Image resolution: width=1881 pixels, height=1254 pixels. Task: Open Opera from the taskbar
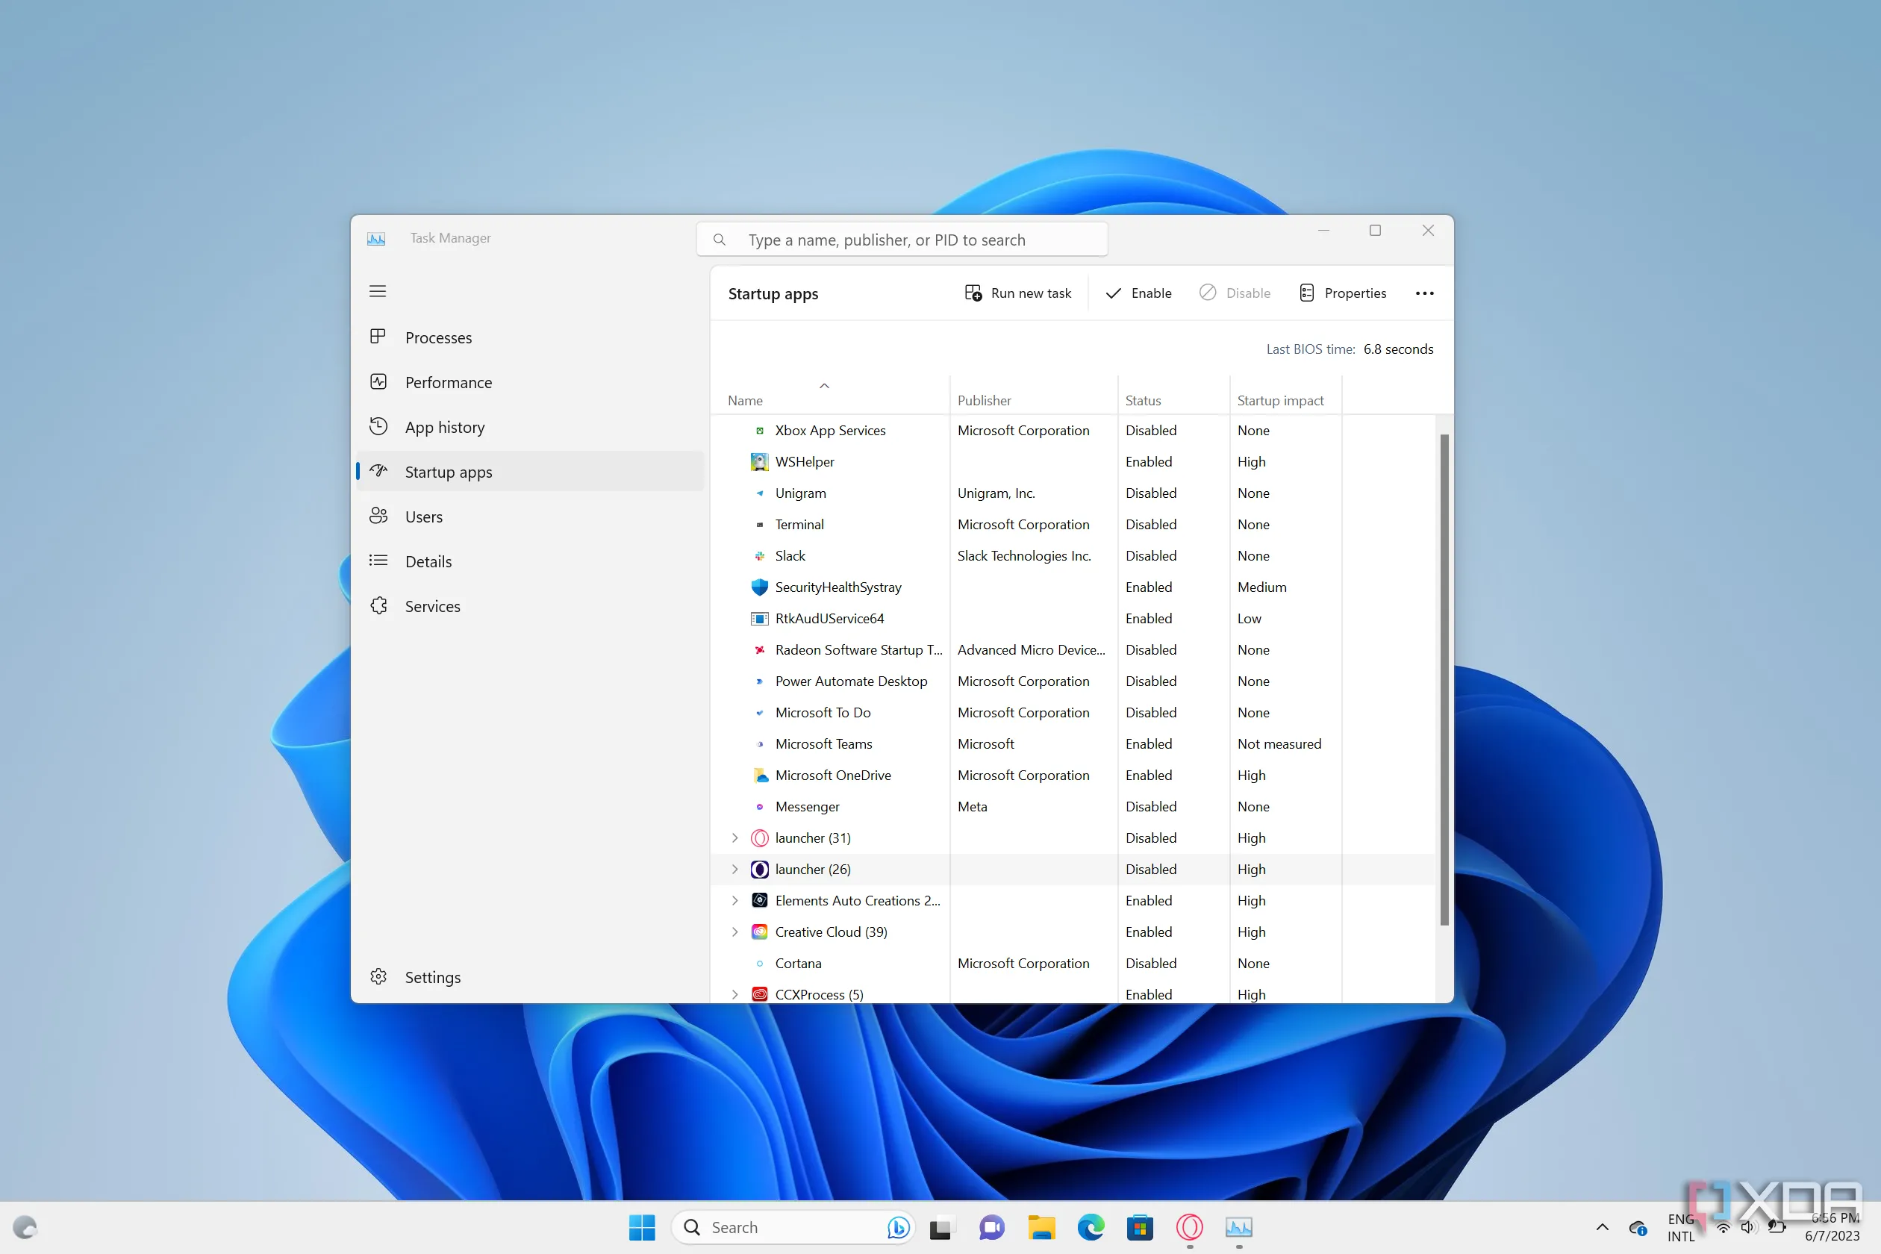pyautogui.click(x=1188, y=1227)
